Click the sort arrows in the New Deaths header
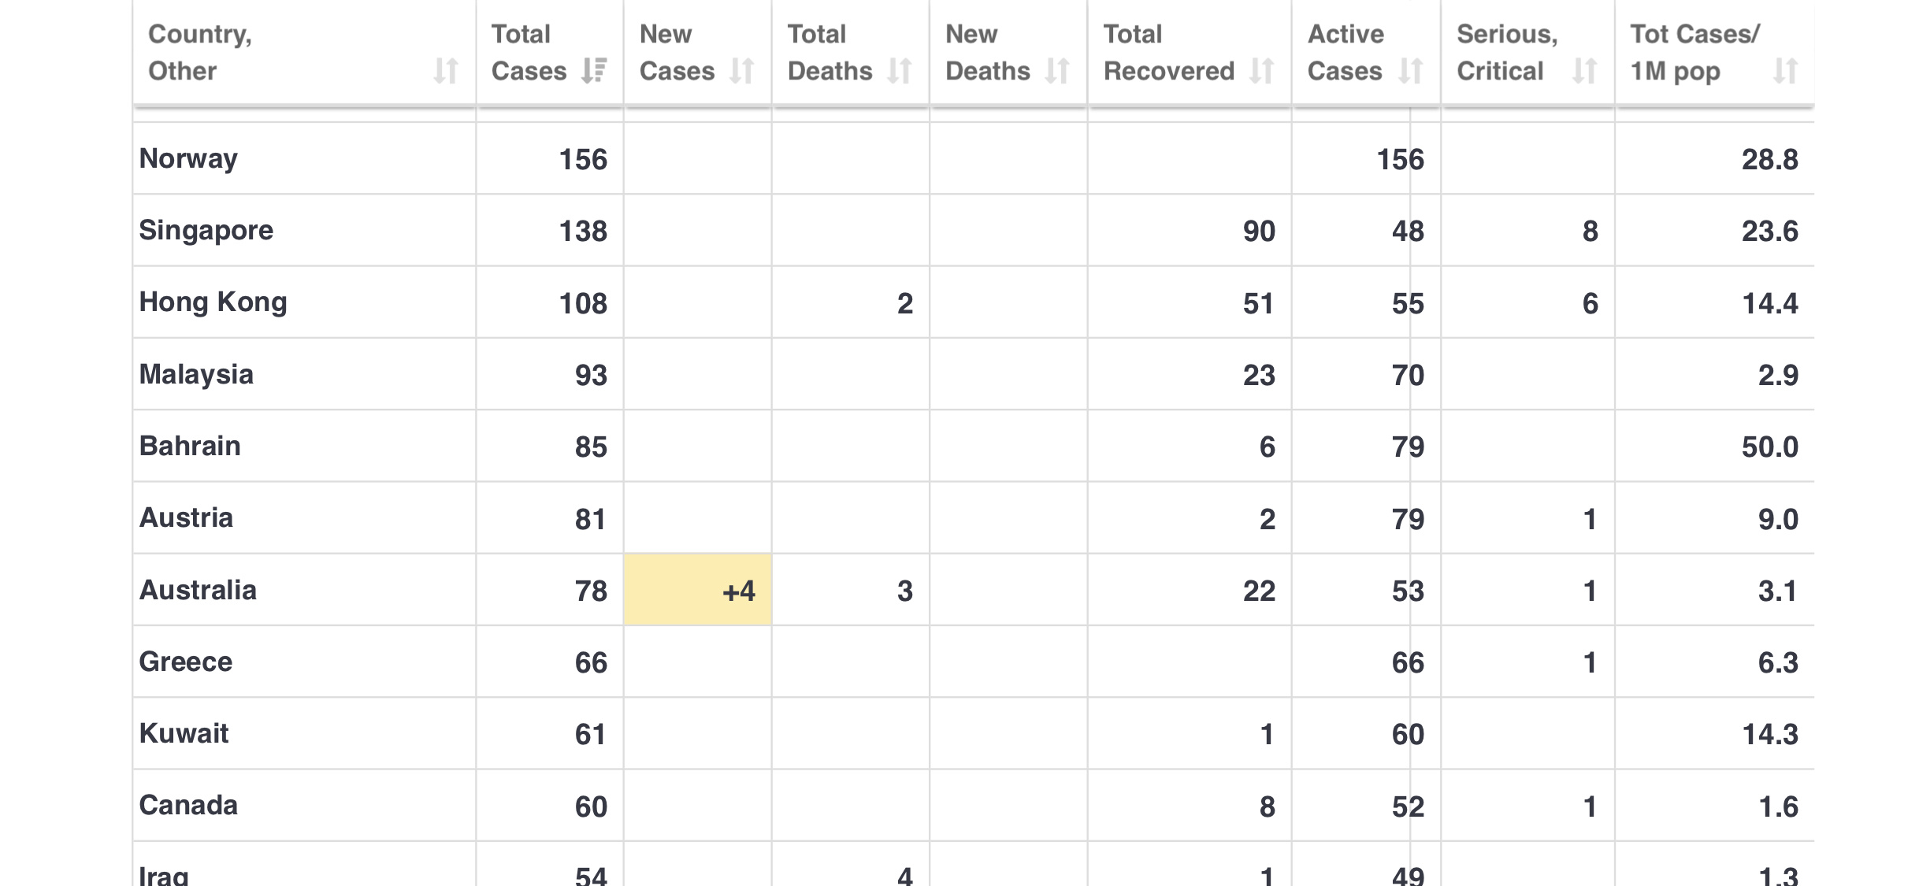Viewport: 1919px width, 886px height. (1057, 71)
